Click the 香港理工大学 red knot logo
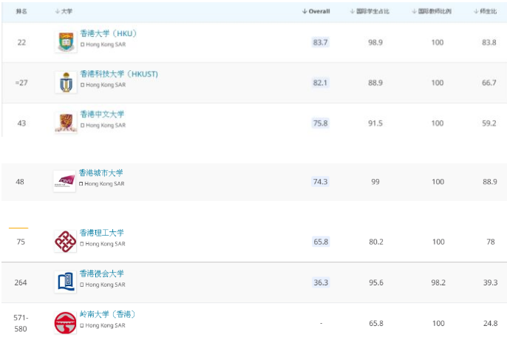507x343 pixels. click(65, 241)
